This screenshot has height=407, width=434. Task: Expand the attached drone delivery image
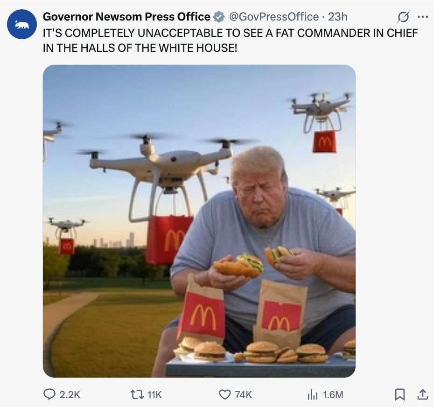pyautogui.click(x=199, y=221)
